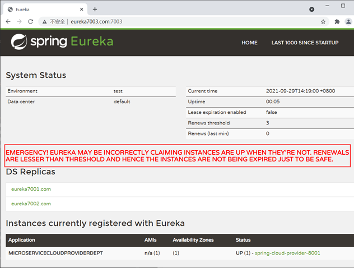Click the Current time label
This screenshot has height=268, width=354.
coord(203,91)
